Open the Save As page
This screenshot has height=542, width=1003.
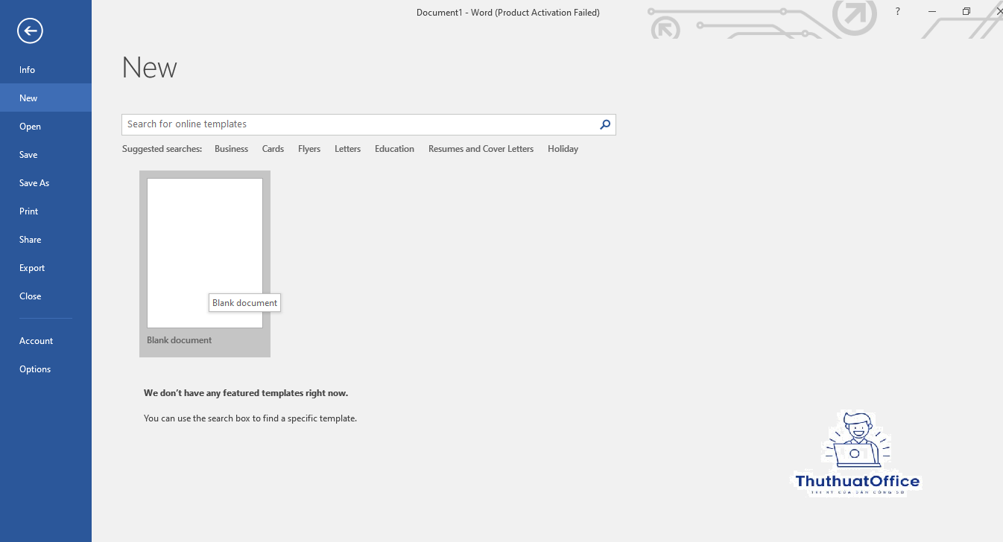click(x=45, y=183)
